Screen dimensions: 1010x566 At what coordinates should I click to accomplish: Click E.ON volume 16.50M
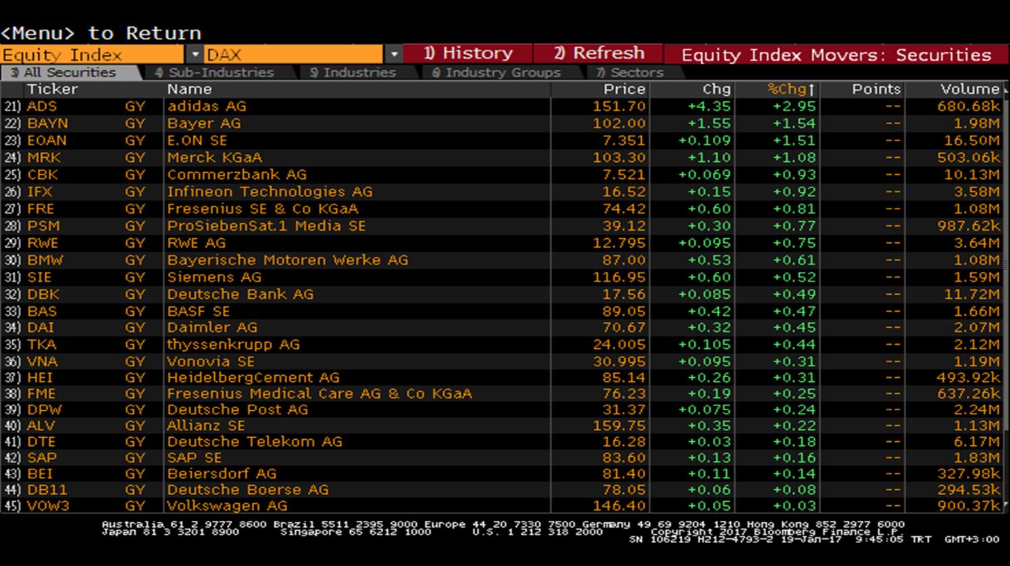click(973, 140)
